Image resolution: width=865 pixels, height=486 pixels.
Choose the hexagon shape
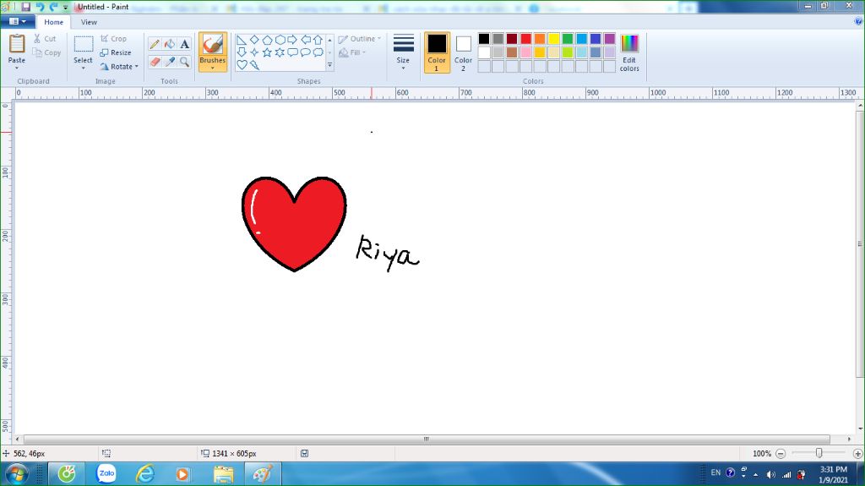(280, 40)
